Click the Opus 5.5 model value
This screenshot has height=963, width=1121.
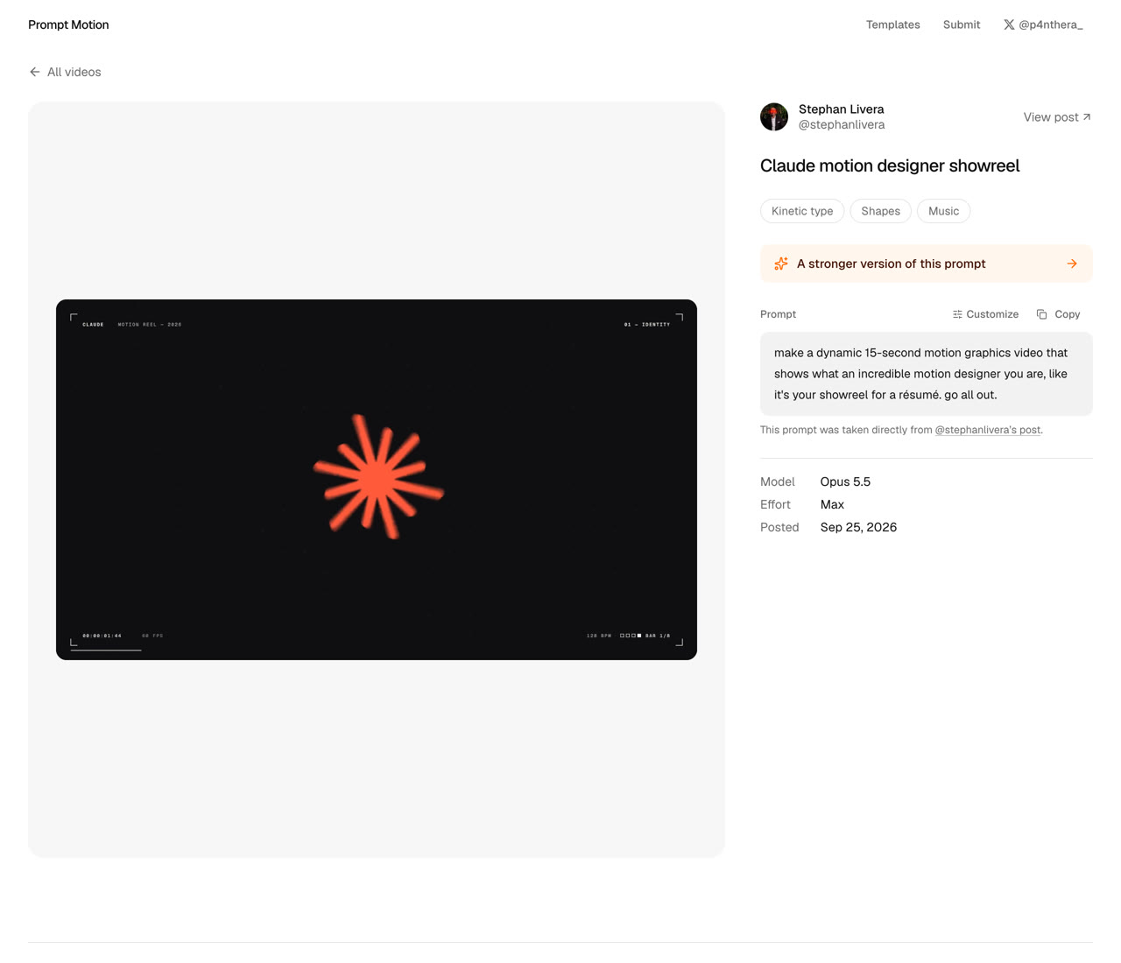(x=845, y=481)
